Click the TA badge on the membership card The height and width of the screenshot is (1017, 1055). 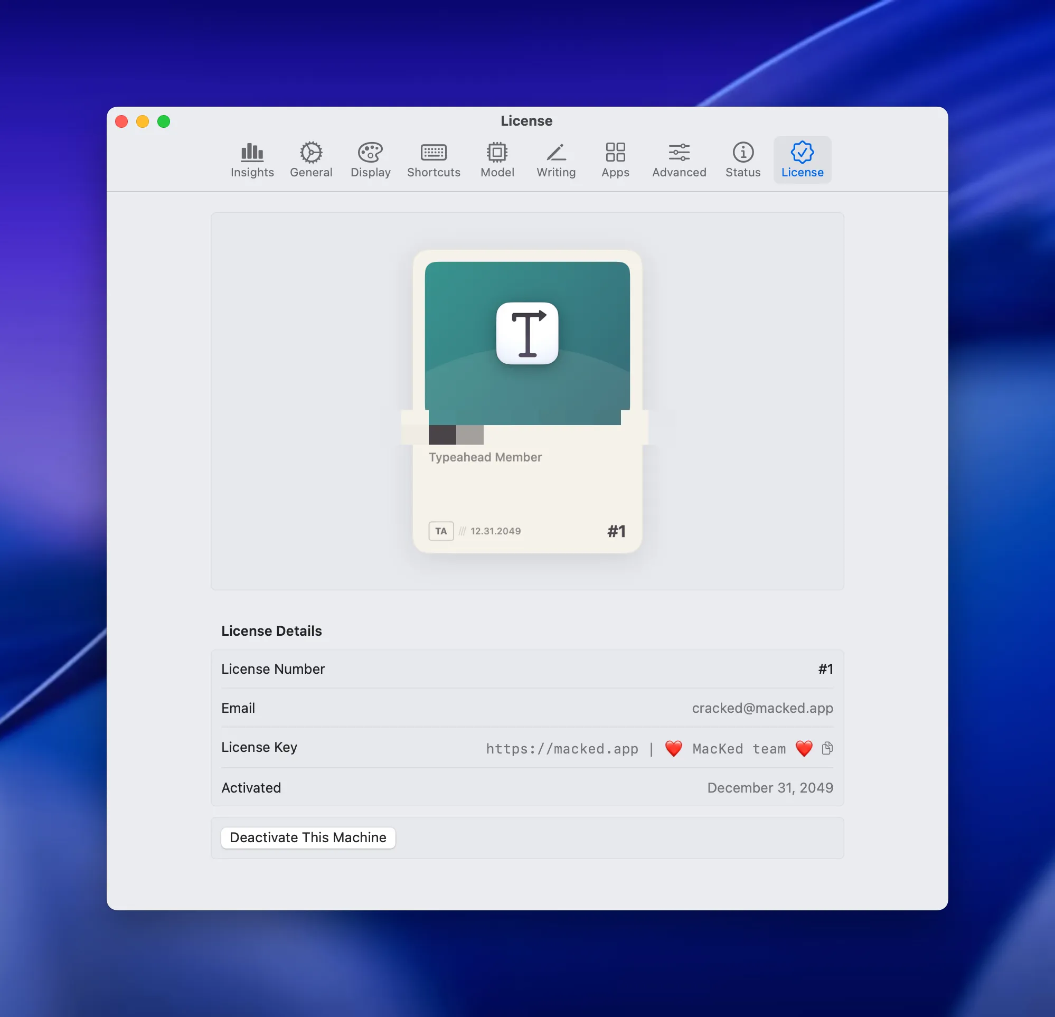[441, 531]
